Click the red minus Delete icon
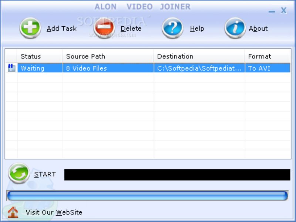 (104, 28)
